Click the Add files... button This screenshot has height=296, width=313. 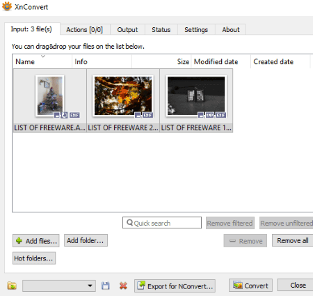pos(36,241)
